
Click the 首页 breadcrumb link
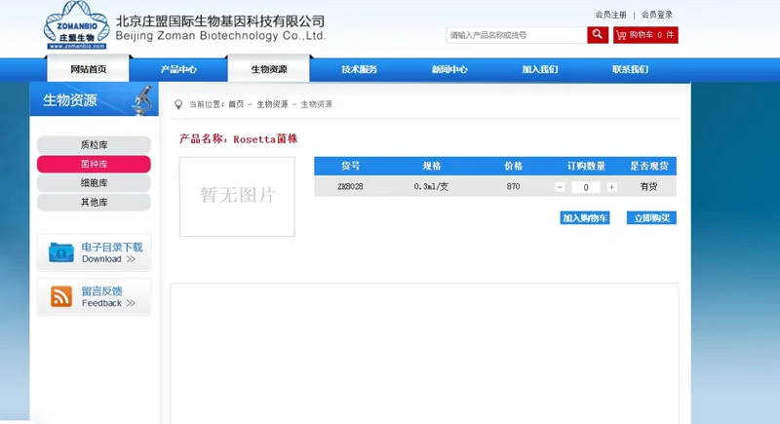pos(236,104)
